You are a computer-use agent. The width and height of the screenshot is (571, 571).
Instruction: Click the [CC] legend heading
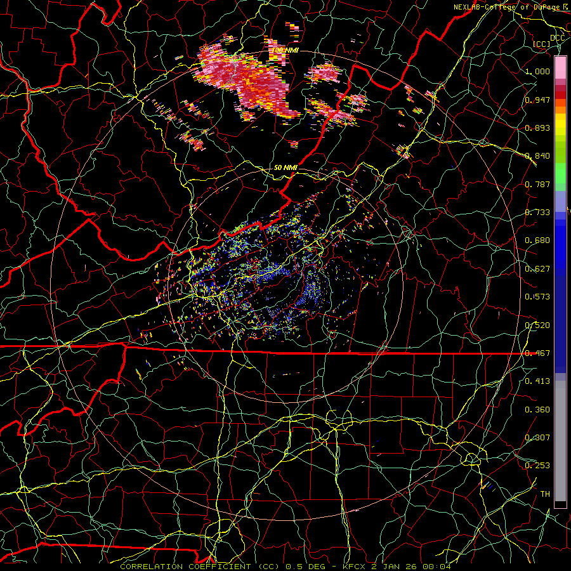click(x=542, y=44)
